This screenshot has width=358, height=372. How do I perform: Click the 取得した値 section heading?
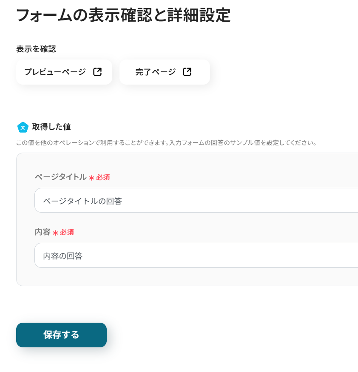pos(51,127)
